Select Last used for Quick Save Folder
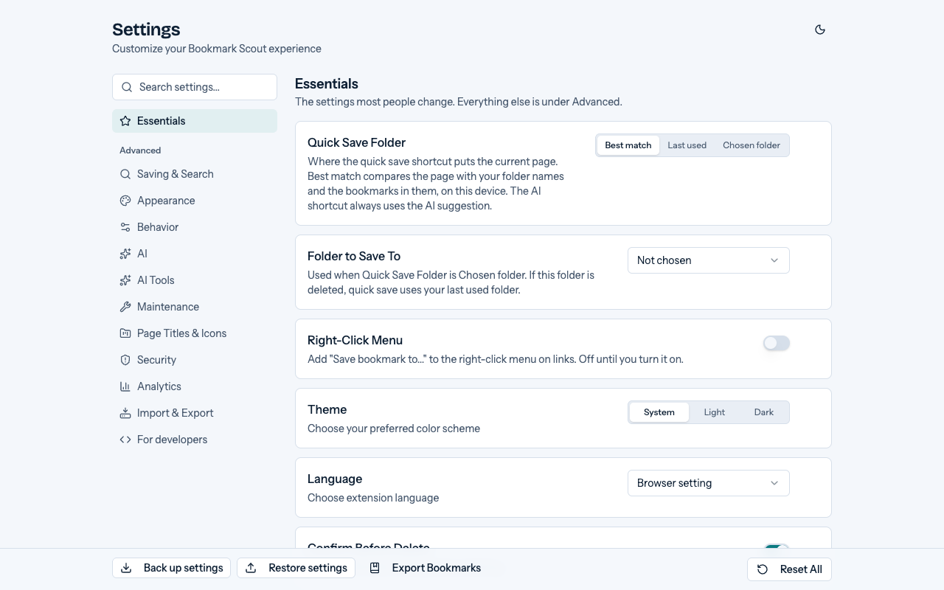This screenshot has height=590, width=944. pos(687,145)
